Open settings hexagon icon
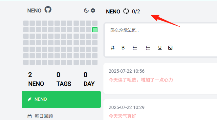 click(x=93, y=10)
